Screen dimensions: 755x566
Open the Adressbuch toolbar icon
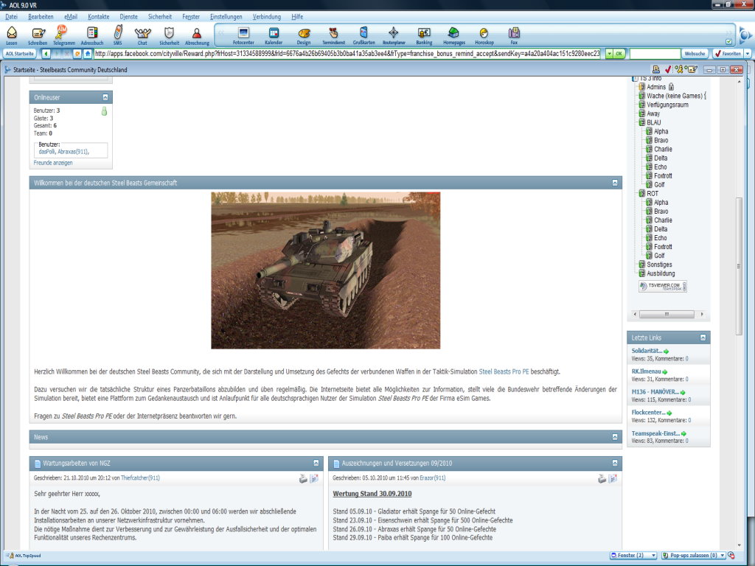coord(92,35)
